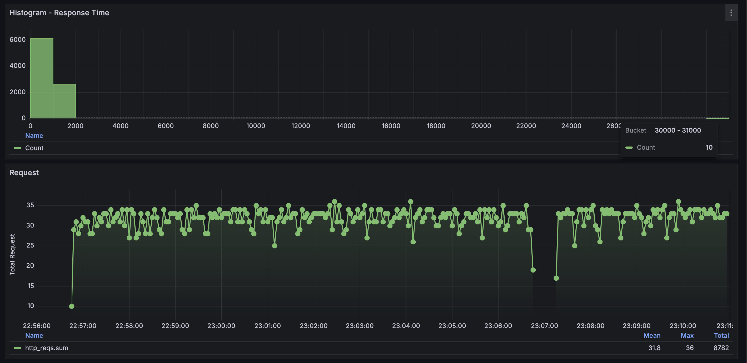The image size is (747, 363).
Task: Click the green Count legend color swatch
Action: [17, 148]
